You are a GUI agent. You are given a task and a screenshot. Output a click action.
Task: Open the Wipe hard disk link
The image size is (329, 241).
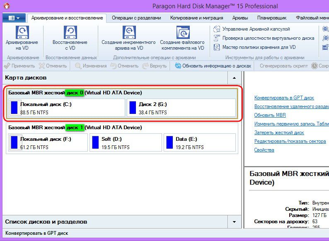click(x=279, y=133)
